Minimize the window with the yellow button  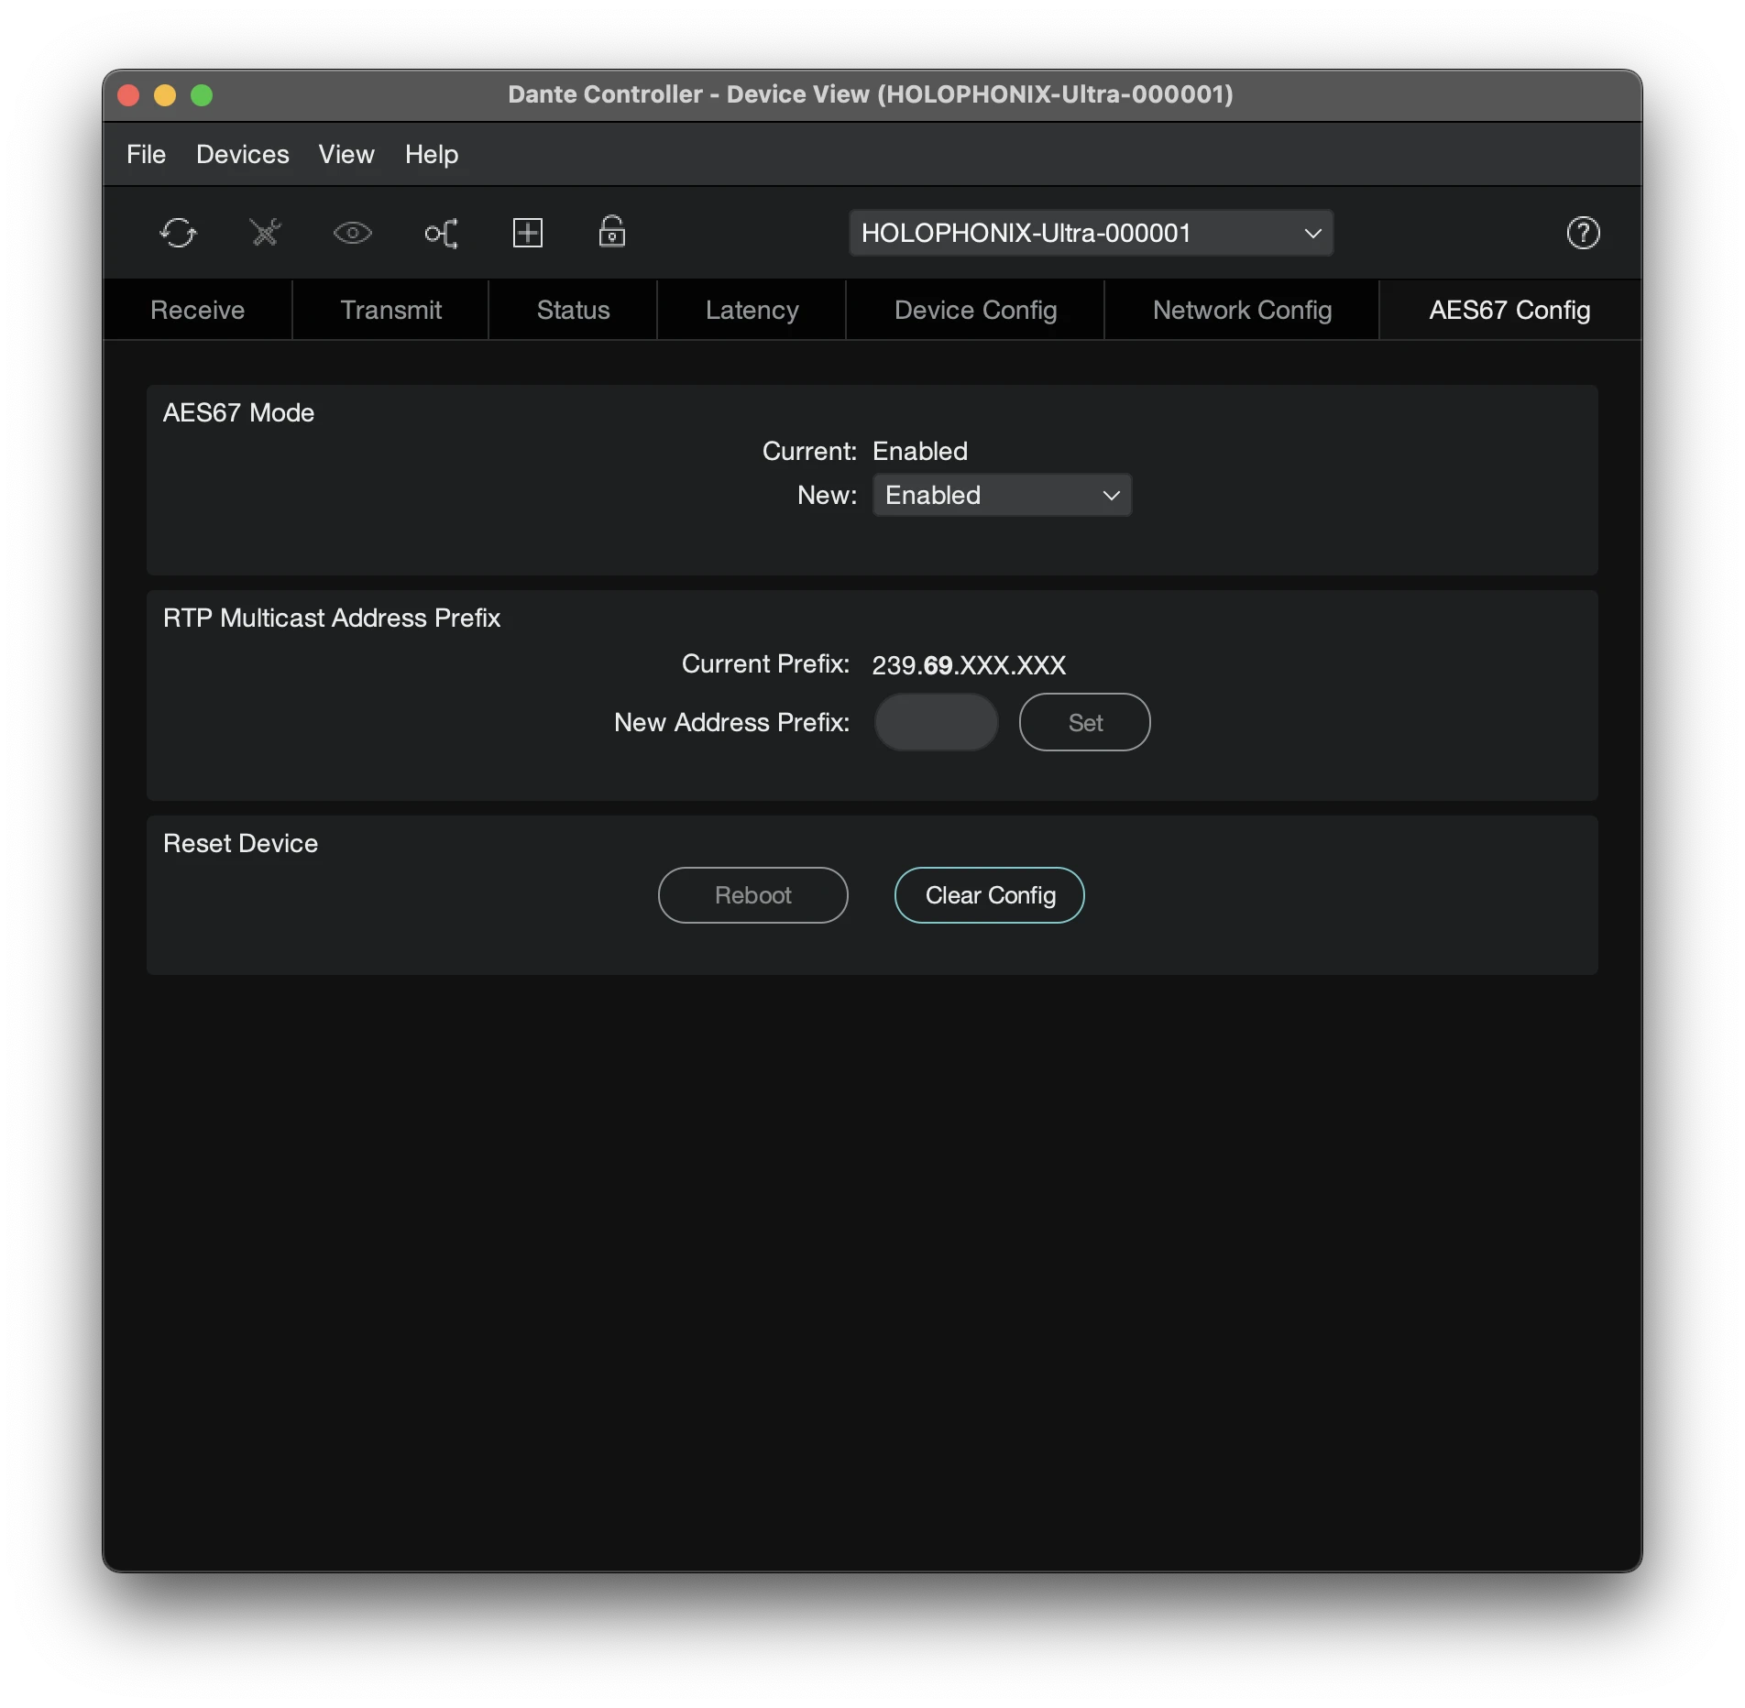pos(165,95)
